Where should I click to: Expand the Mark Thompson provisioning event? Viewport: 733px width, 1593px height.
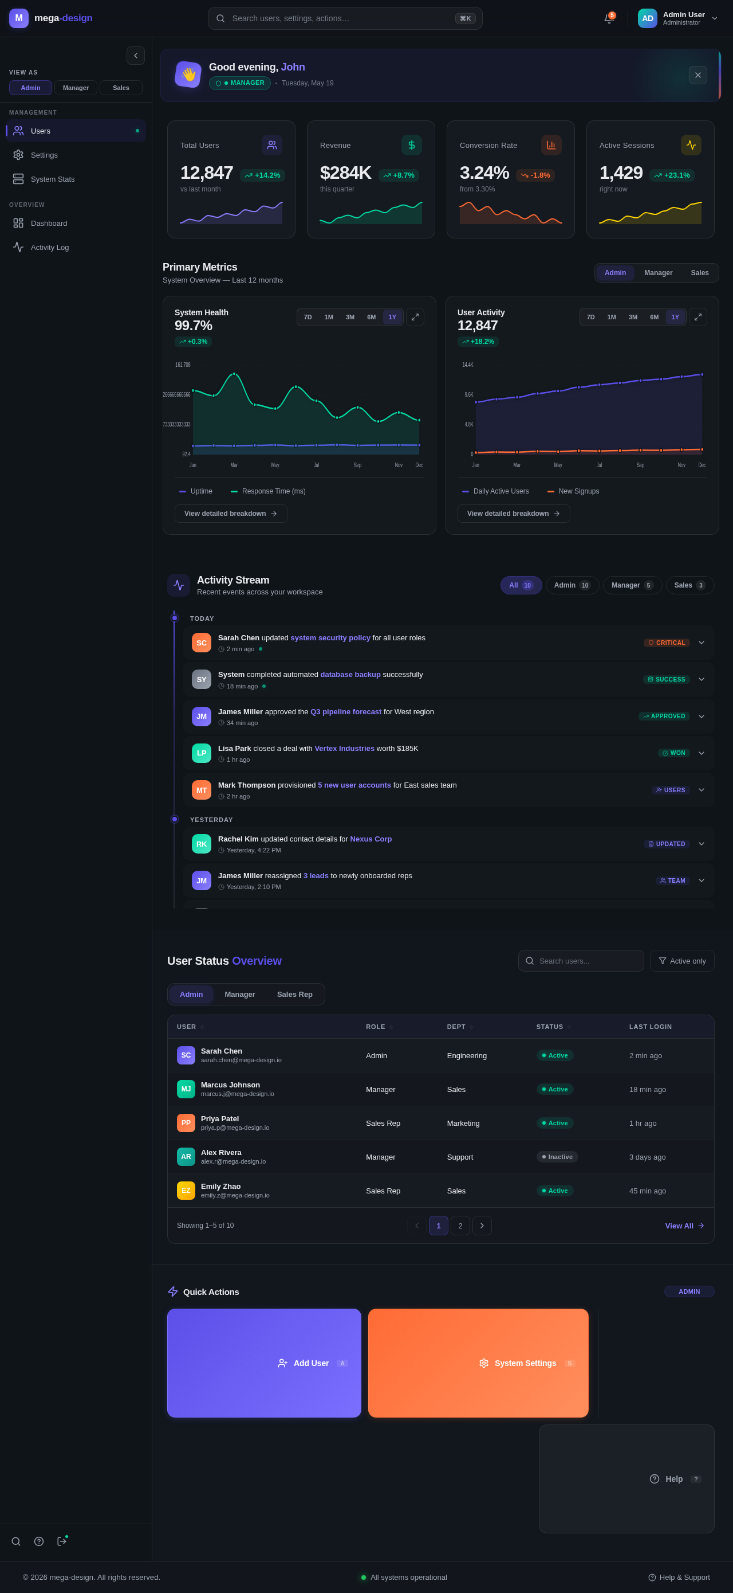pyautogui.click(x=702, y=790)
